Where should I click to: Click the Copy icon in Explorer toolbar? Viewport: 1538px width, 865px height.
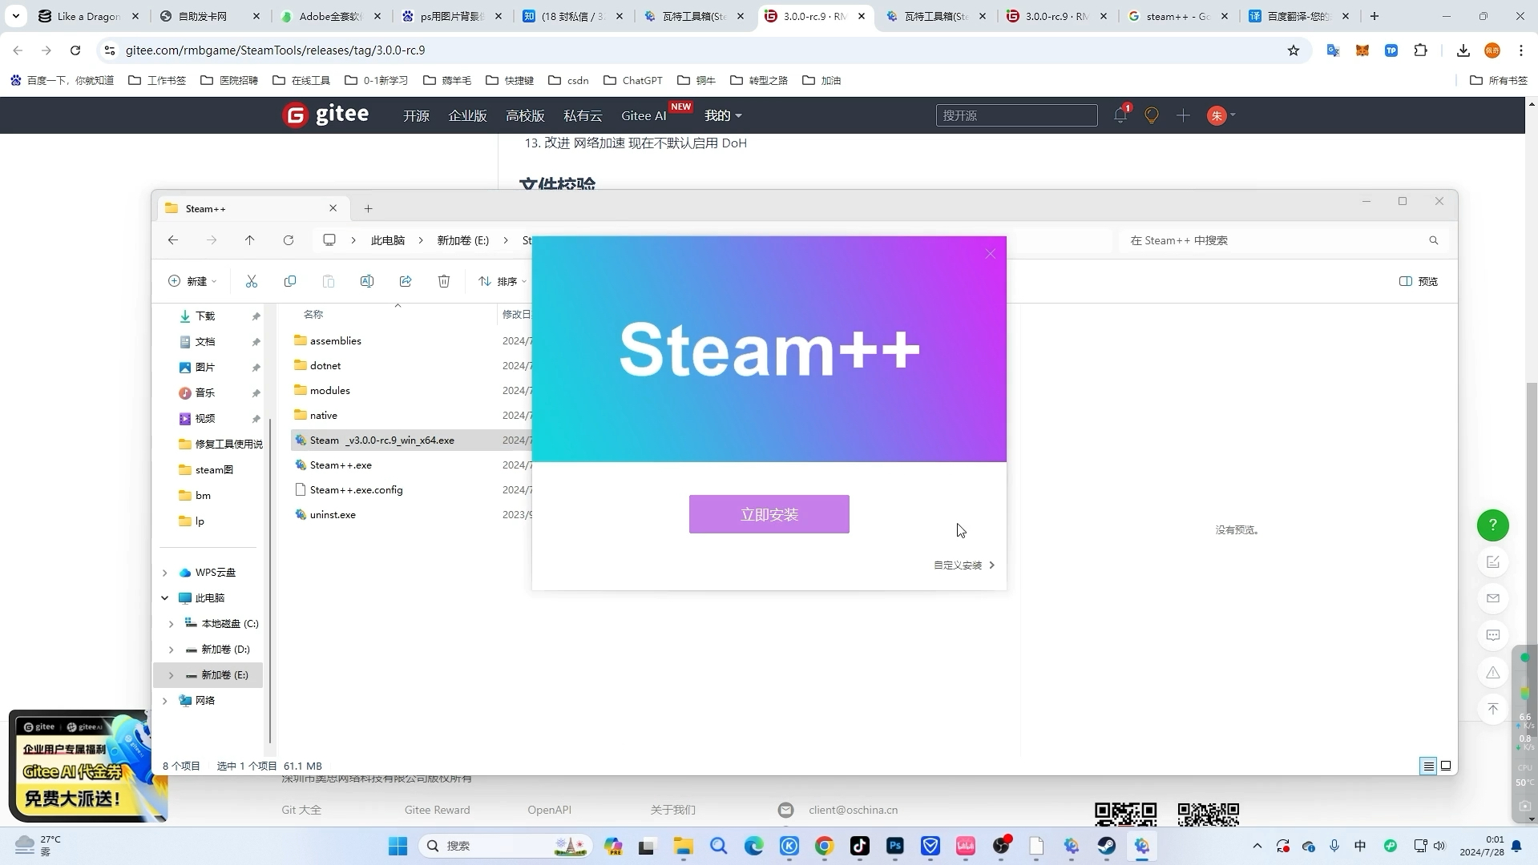(289, 281)
